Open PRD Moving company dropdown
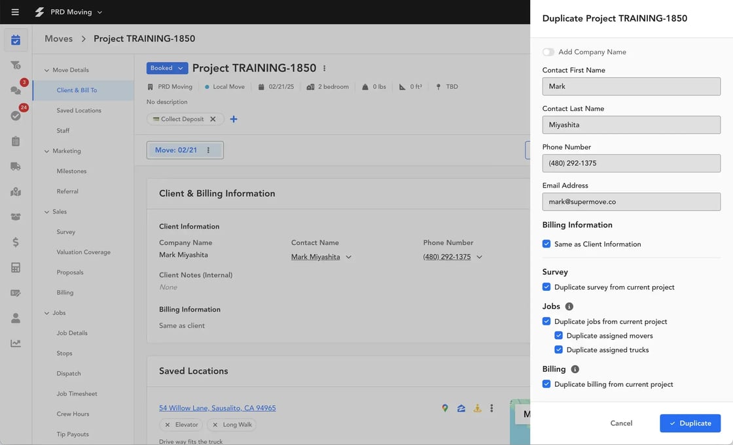733x445 pixels. click(x=76, y=12)
